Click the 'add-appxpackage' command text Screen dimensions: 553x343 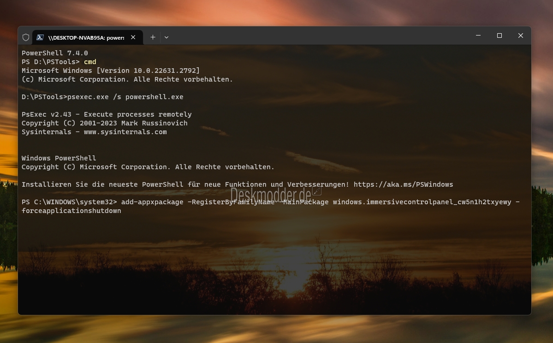coord(152,202)
